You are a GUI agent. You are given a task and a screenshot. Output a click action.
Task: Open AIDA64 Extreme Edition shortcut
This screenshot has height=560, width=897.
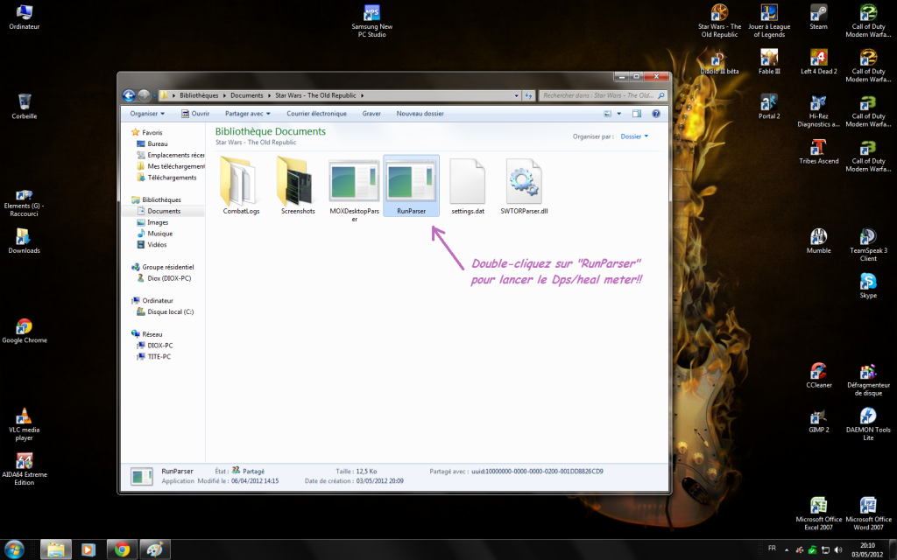(x=24, y=469)
